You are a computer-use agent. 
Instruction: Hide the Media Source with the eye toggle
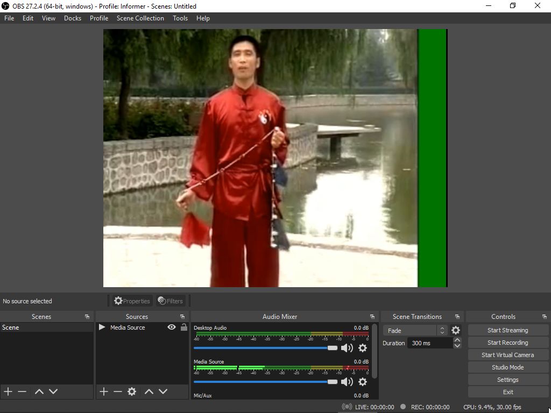click(x=171, y=327)
